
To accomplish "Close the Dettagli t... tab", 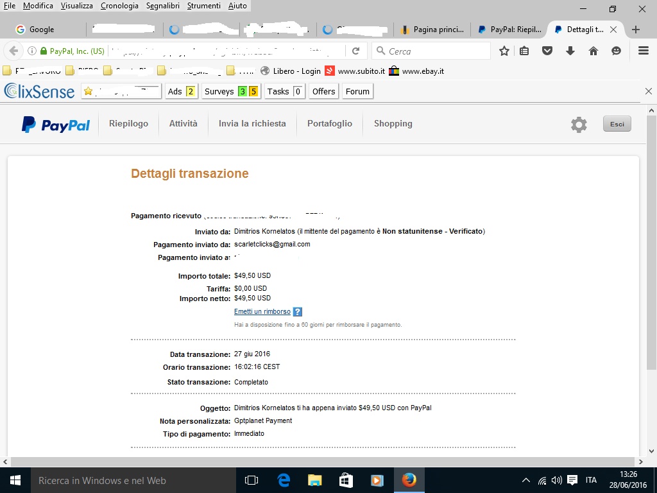I will pos(613,30).
